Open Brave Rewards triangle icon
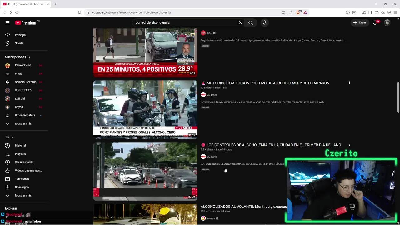The image size is (400, 225). pyautogui.click(x=305, y=12)
